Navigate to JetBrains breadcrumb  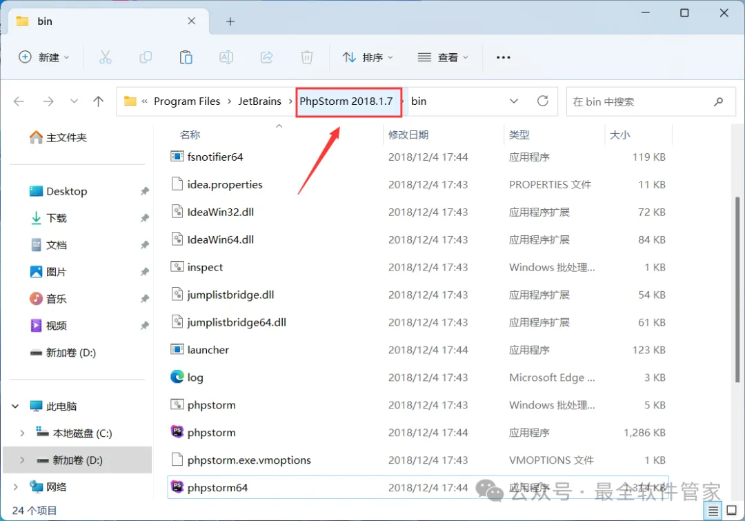[x=260, y=101]
